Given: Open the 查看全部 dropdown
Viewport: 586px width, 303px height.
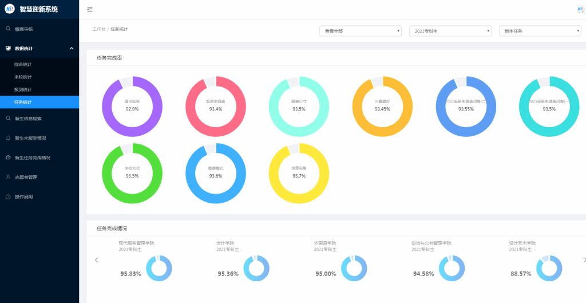Looking at the screenshot, I should pyautogui.click(x=361, y=32).
